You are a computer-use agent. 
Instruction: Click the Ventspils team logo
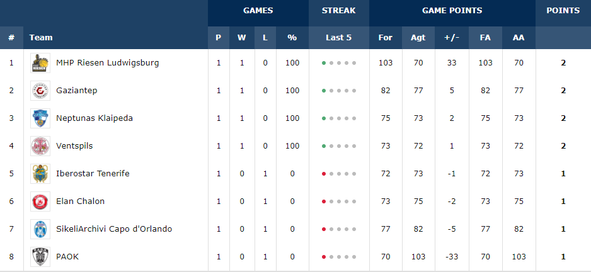(x=40, y=146)
